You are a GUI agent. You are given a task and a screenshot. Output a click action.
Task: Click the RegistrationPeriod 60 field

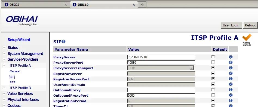(161, 101)
